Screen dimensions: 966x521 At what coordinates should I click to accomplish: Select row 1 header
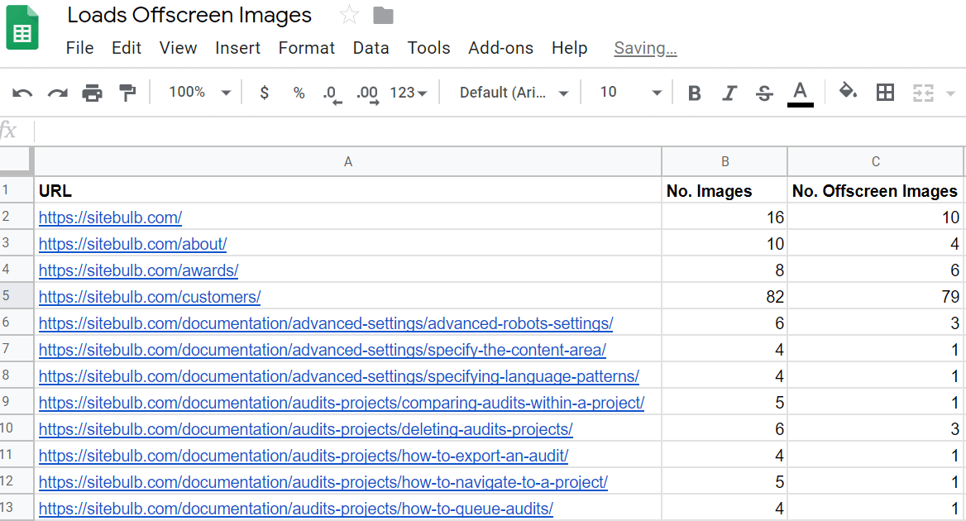[x=17, y=189]
